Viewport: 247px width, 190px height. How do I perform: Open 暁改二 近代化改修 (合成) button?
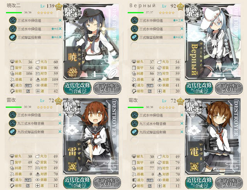click(77, 88)
